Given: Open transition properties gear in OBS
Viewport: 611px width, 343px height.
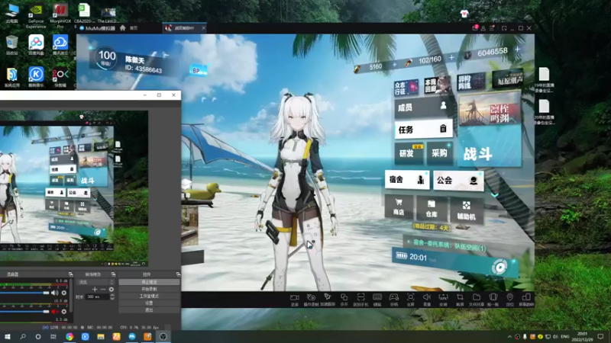Looking at the screenshot, I should 112,290.
